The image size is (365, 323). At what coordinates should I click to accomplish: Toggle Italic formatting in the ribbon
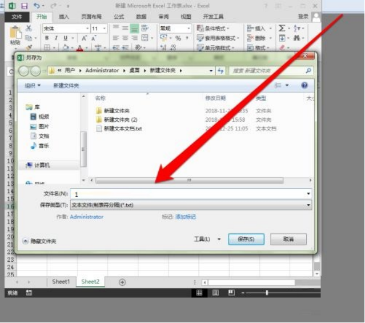pos(56,38)
